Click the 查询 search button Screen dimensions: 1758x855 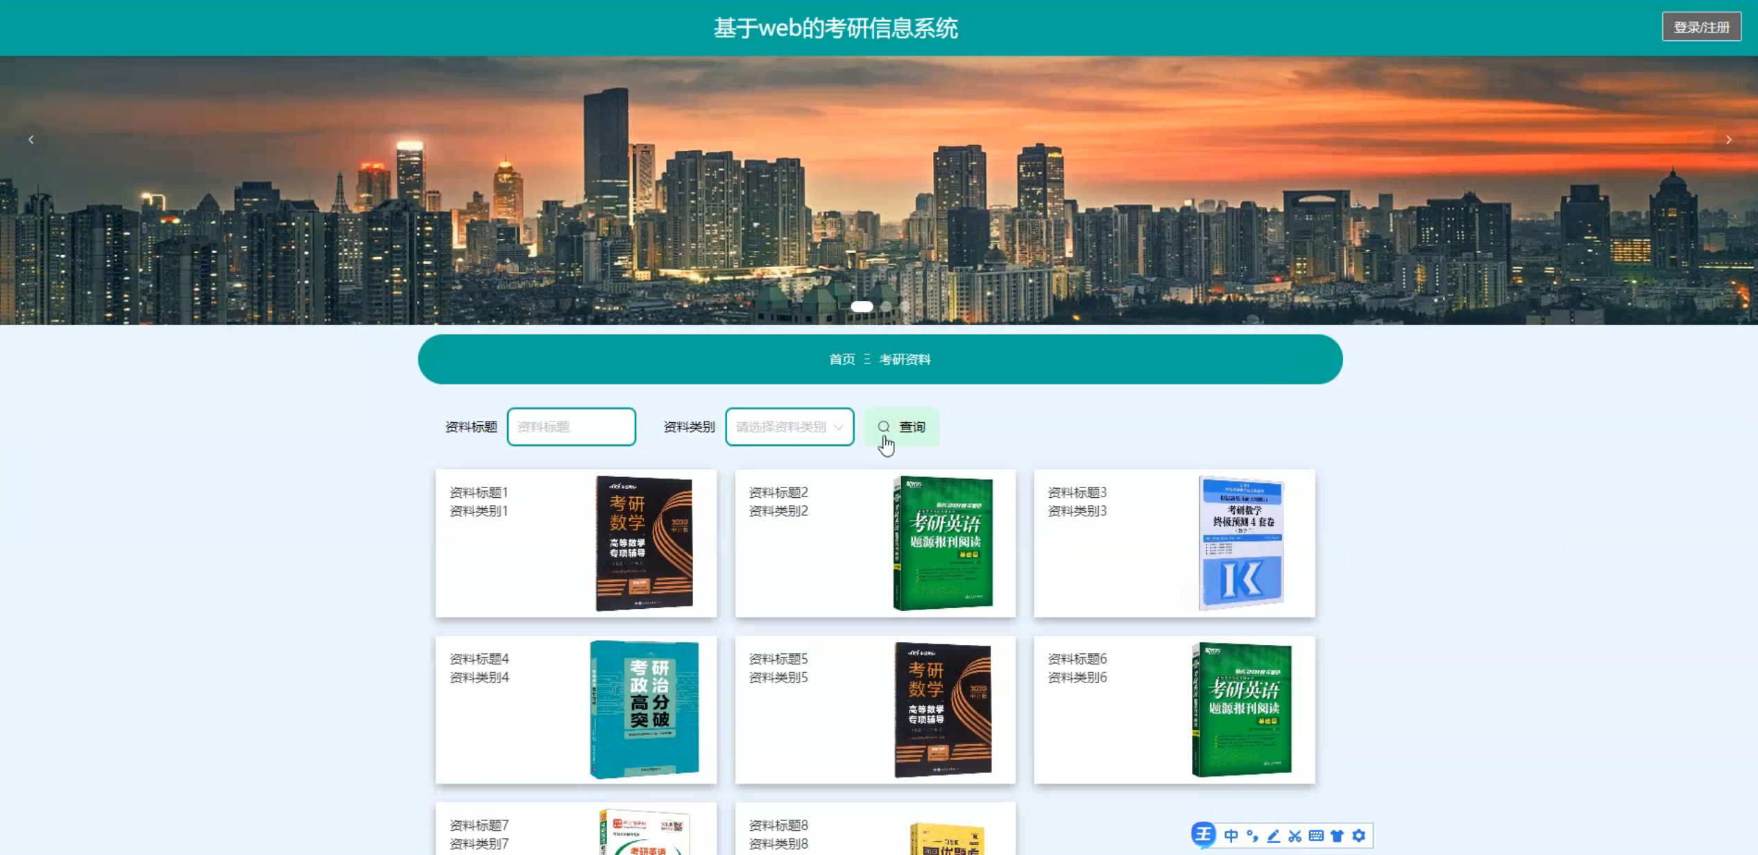pyautogui.click(x=902, y=426)
